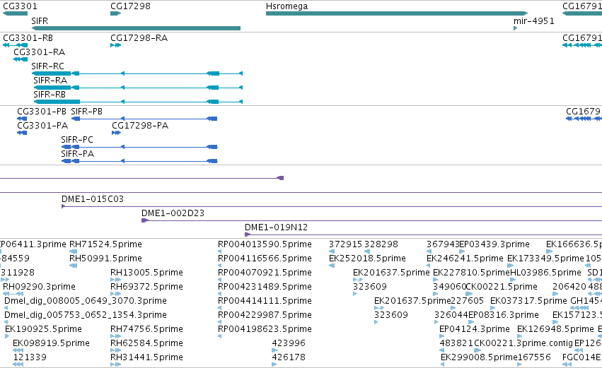Click the Hsromega gene bar
The width and height of the screenshot is (602, 368).
397,13
